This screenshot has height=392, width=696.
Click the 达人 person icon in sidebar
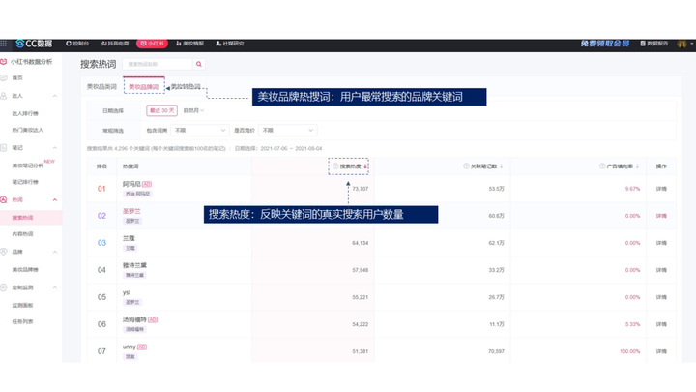pos(4,96)
